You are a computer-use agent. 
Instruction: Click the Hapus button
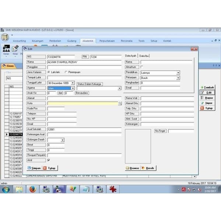point(207,98)
